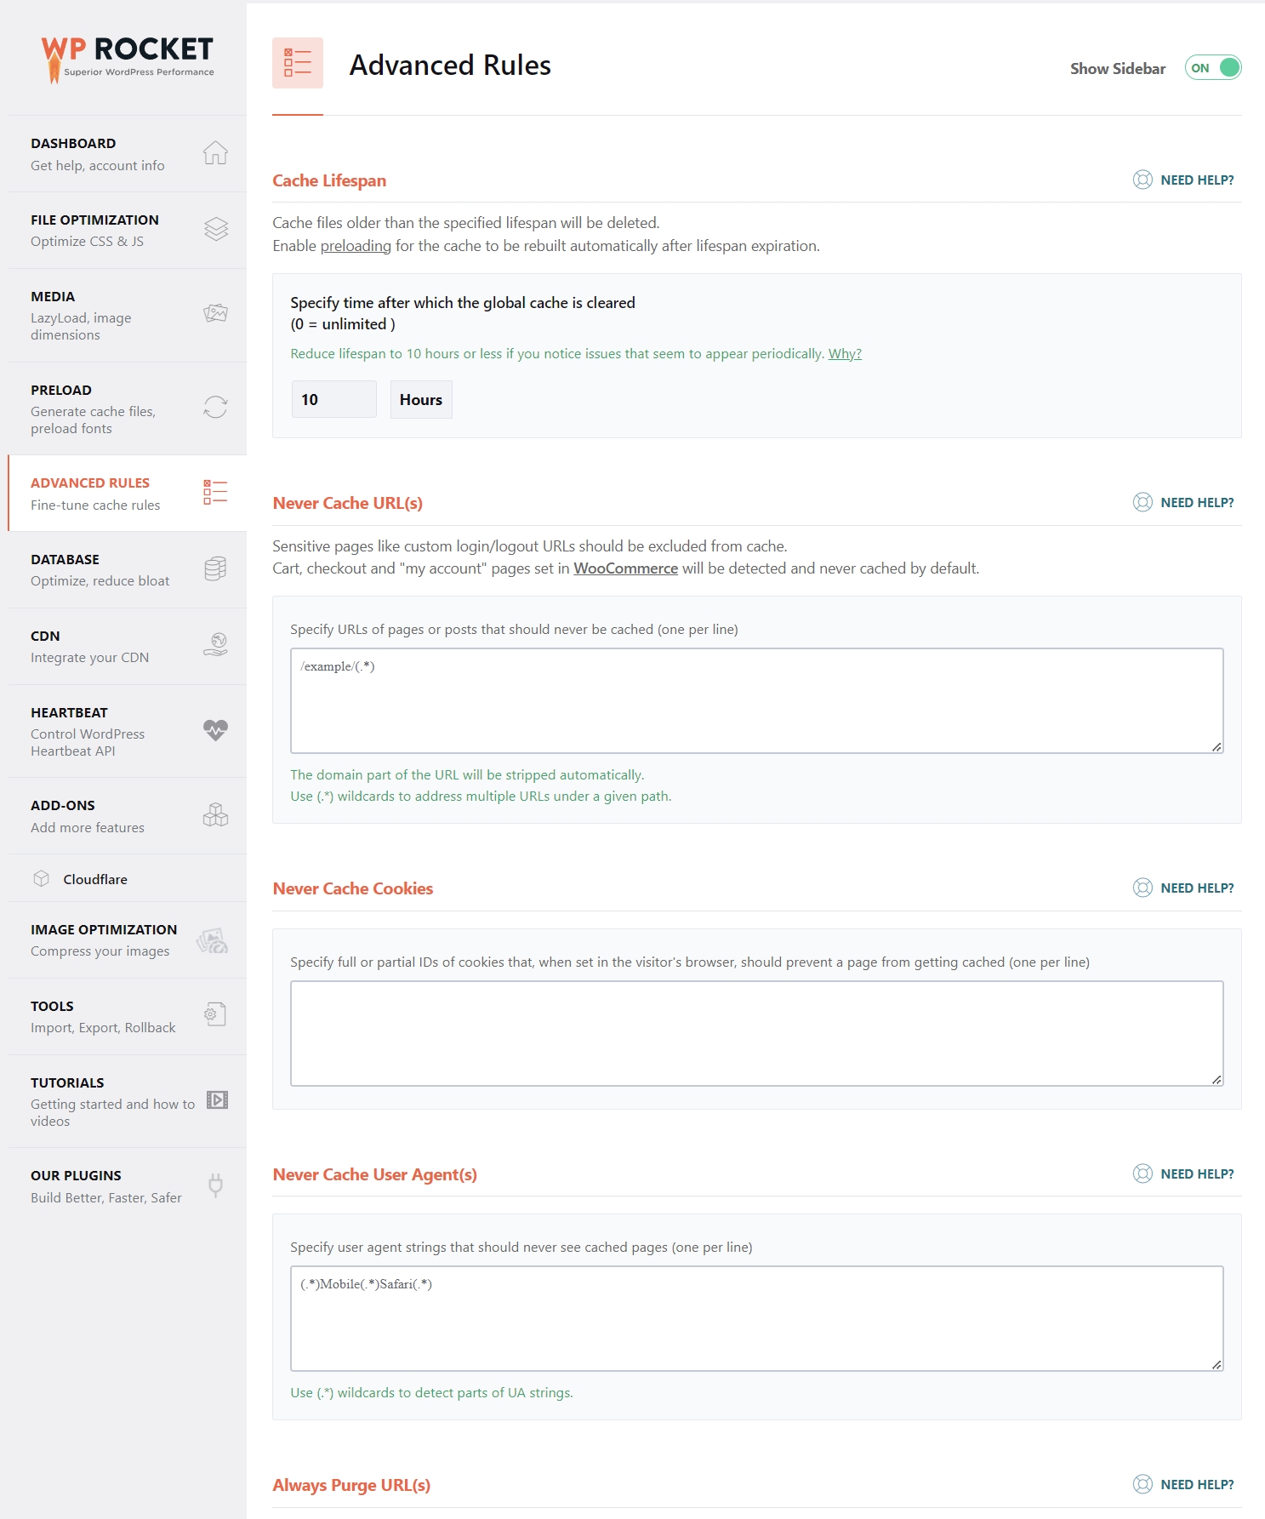Focus the Never Cache Cookies textarea

757,1033
